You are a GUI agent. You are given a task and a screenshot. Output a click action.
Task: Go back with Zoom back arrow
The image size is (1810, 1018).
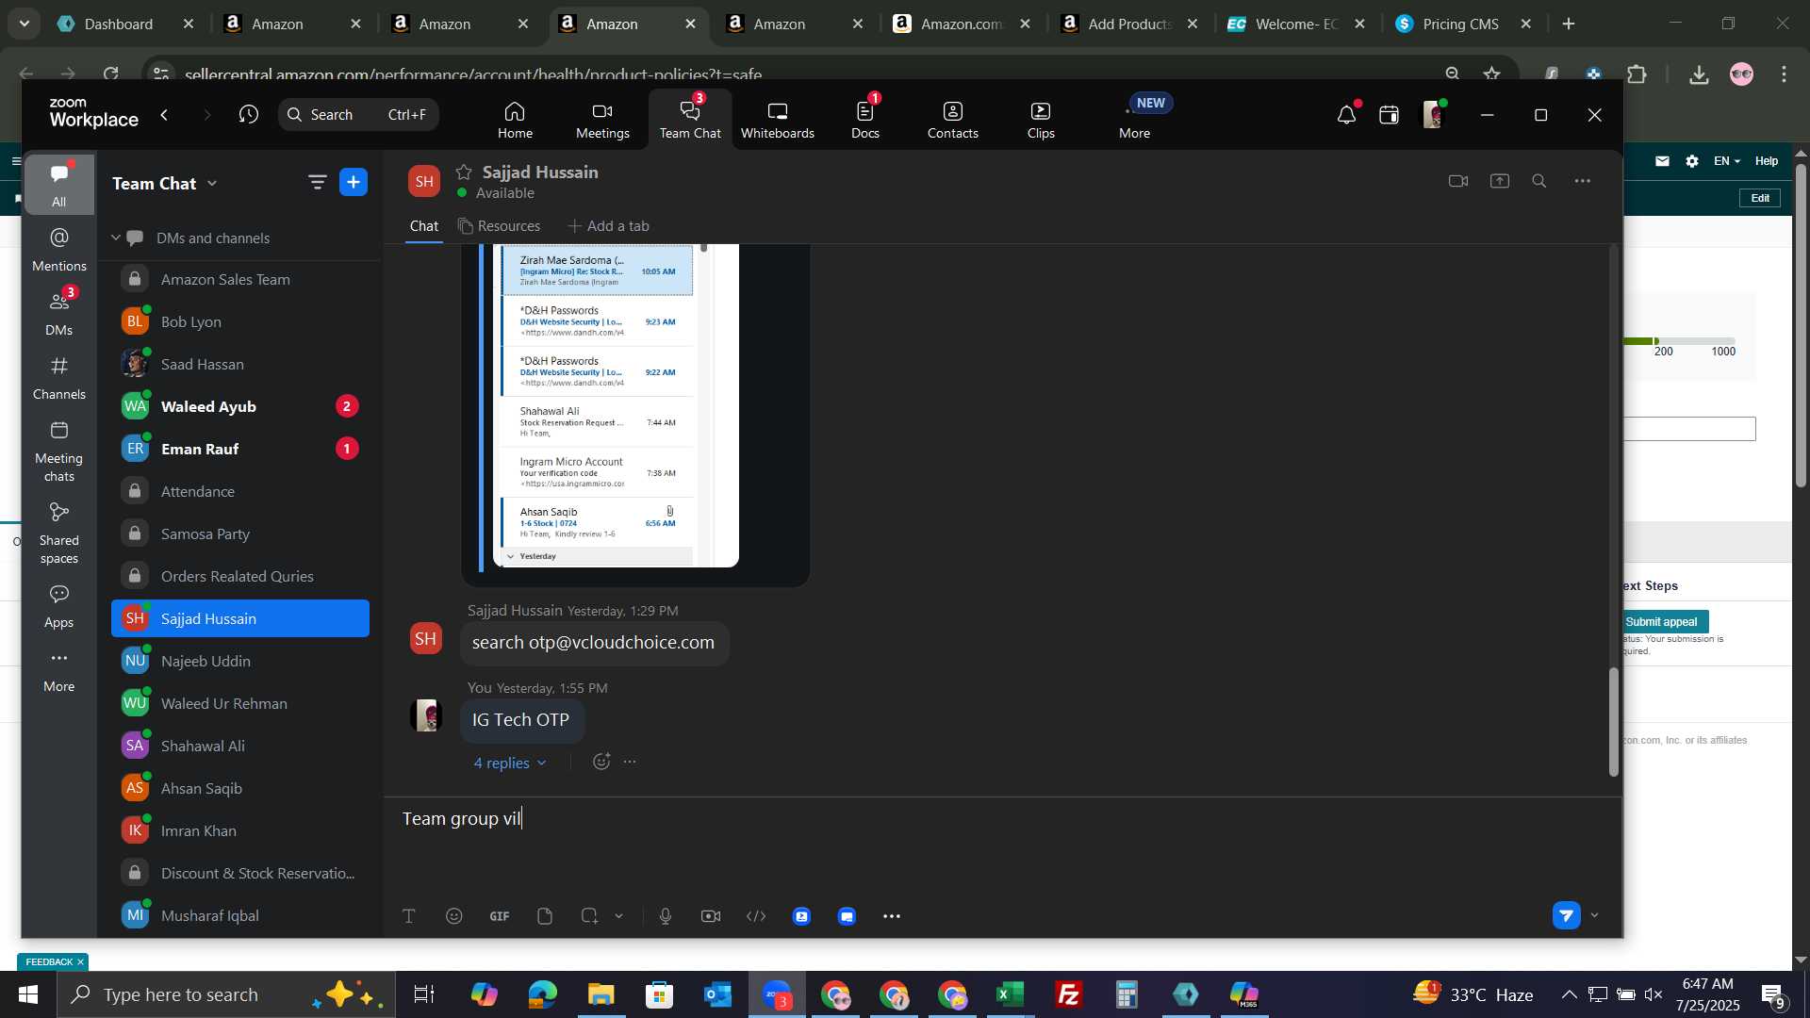click(x=165, y=115)
